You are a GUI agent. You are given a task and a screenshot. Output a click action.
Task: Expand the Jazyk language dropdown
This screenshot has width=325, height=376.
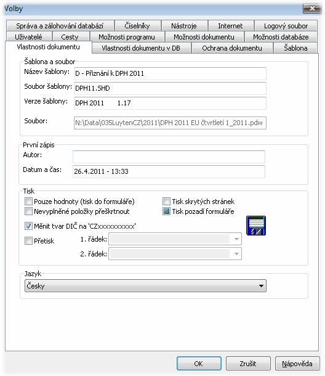click(145, 285)
